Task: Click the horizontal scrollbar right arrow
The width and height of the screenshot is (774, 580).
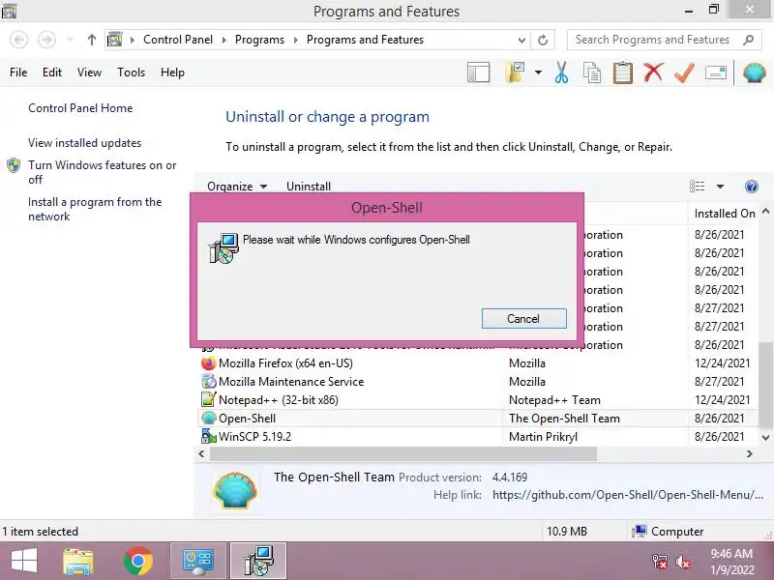Action: coord(749,454)
